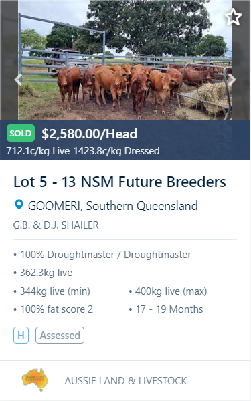Advance to the next cattle photo
The image size is (251, 401).
click(x=232, y=80)
